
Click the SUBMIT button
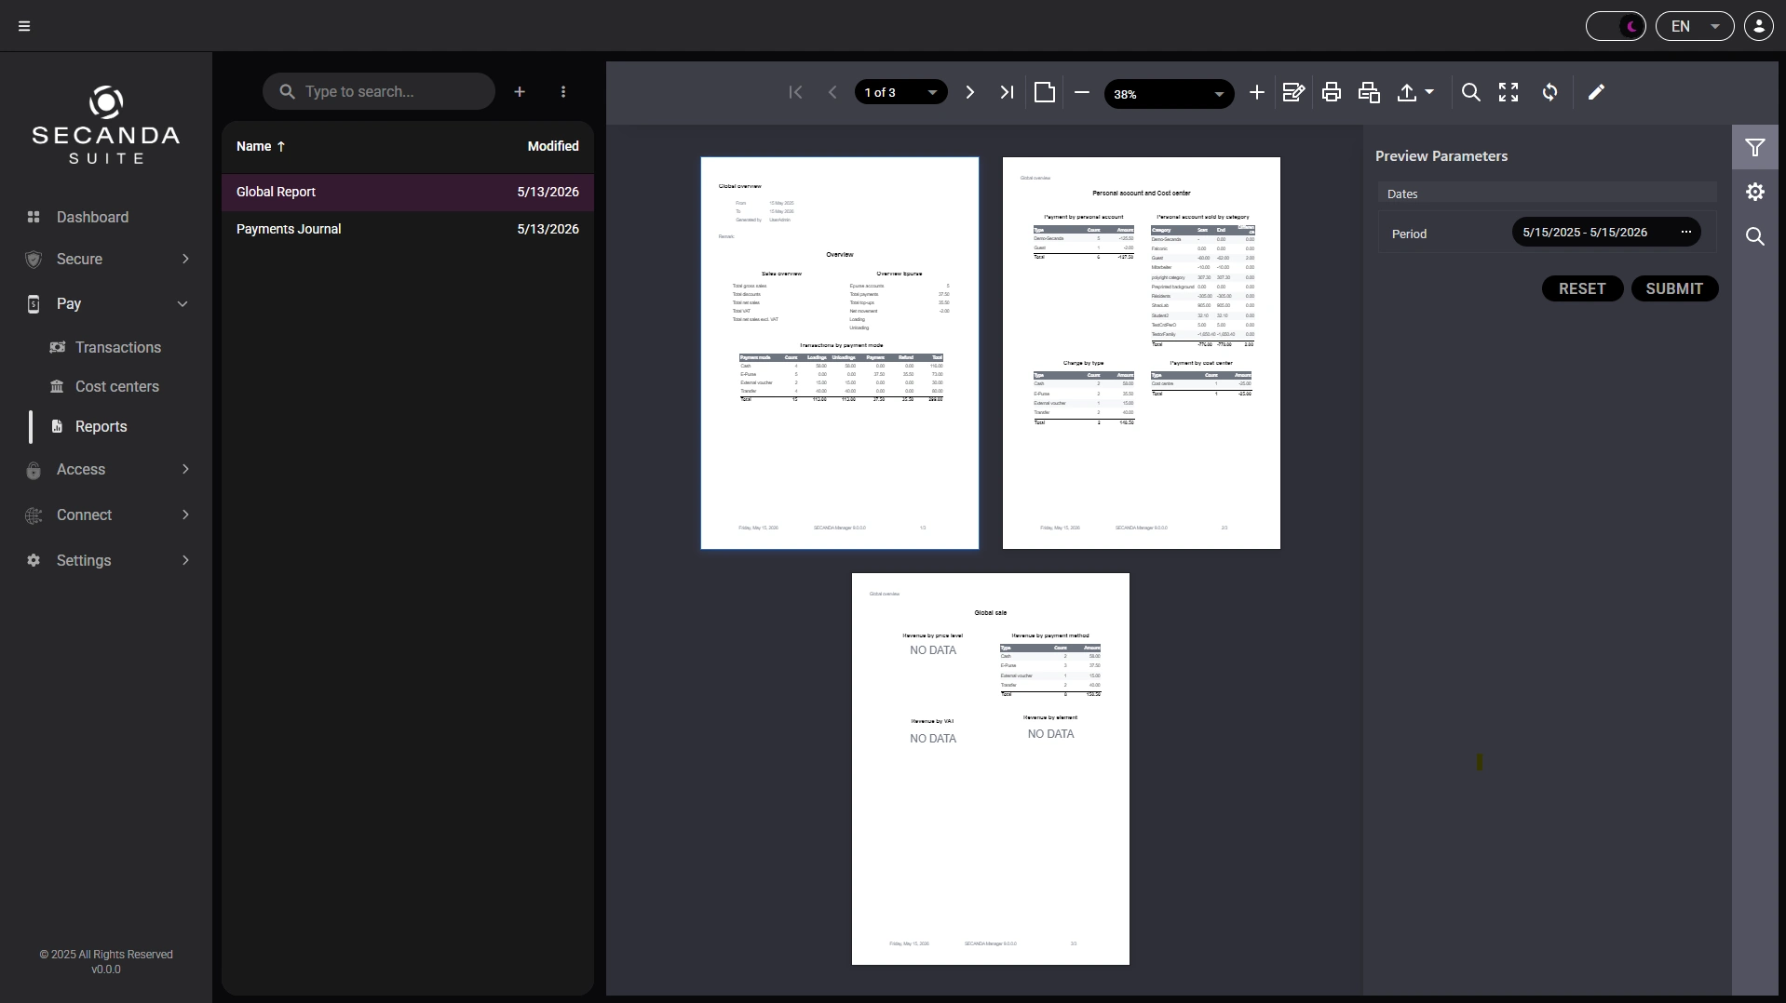(1674, 288)
